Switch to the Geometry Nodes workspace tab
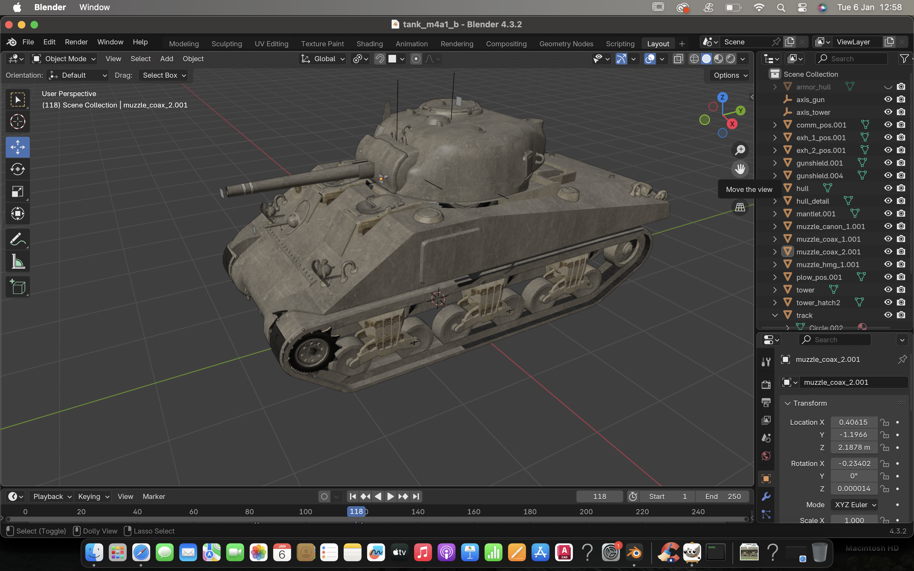 coord(566,44)
